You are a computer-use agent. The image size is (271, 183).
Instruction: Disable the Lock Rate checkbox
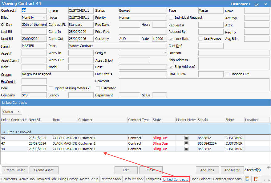[171, 39]
